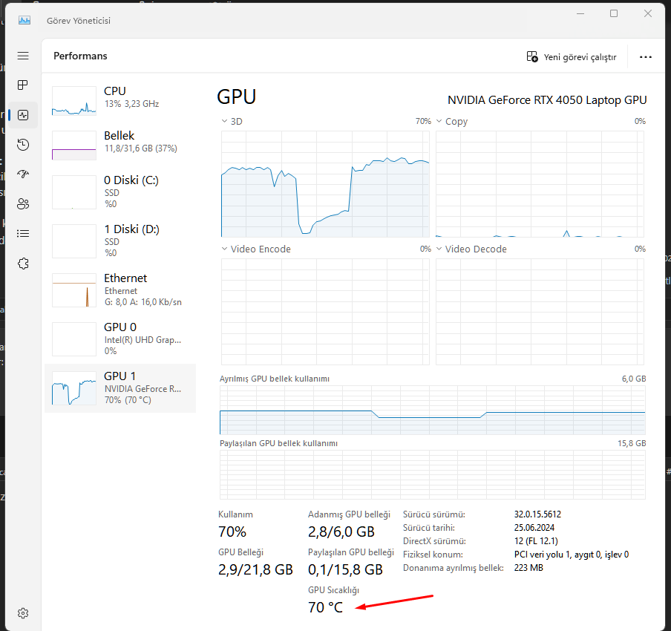Click the 0,1/15,8 GB shared memory value
Viewport: 671px width, 631px height.
pos(345,569)
